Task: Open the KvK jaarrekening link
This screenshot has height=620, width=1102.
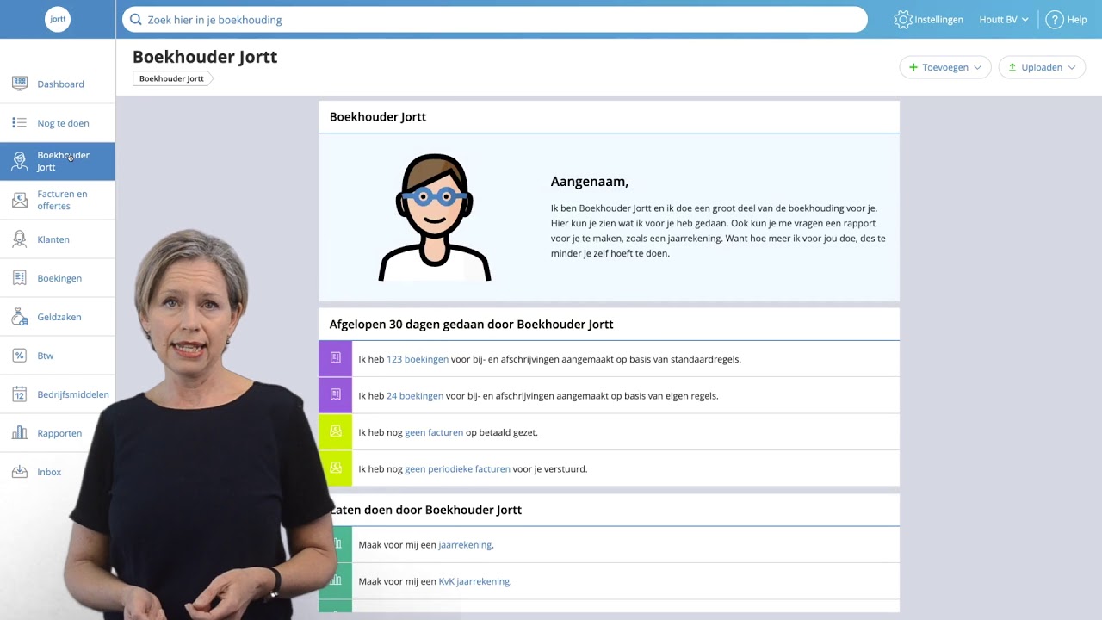Action: point(474,581)
